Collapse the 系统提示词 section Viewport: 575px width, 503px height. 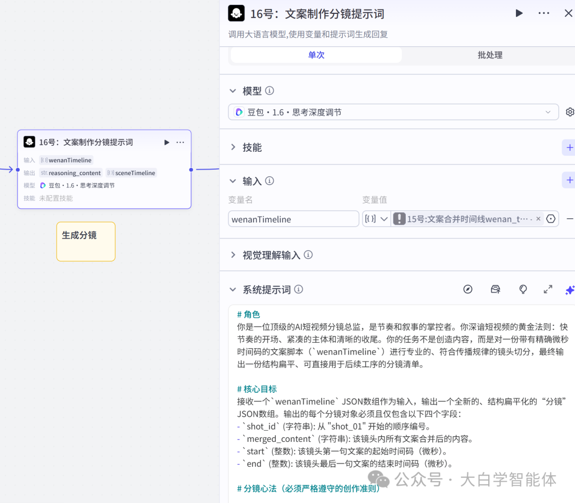(x=233, y=290)
